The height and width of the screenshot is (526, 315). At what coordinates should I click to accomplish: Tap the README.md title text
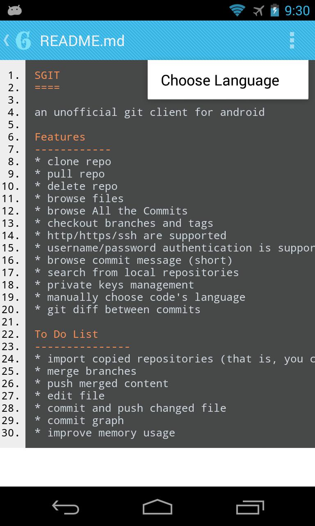click(x=82, y=41)
